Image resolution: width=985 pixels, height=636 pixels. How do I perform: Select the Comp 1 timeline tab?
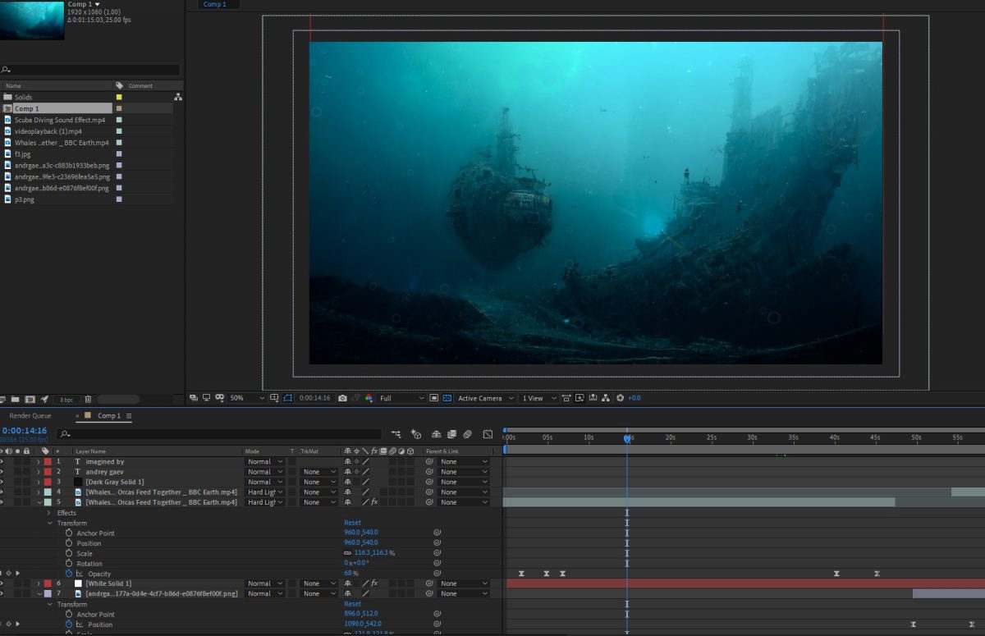tap(108, 416)
